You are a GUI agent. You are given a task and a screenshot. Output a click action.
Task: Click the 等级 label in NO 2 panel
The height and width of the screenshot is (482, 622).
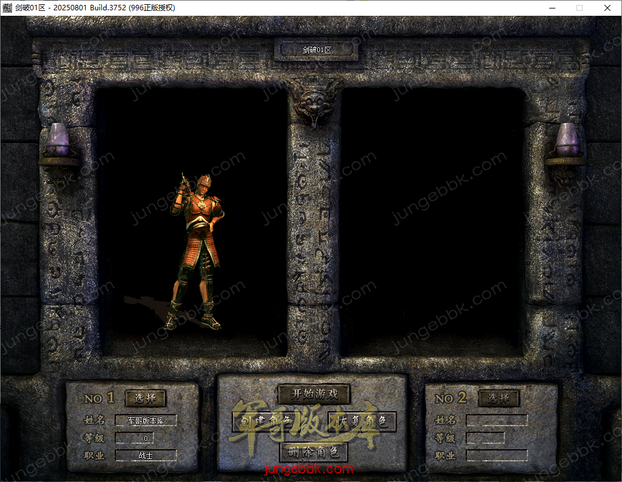click(445, 438)
